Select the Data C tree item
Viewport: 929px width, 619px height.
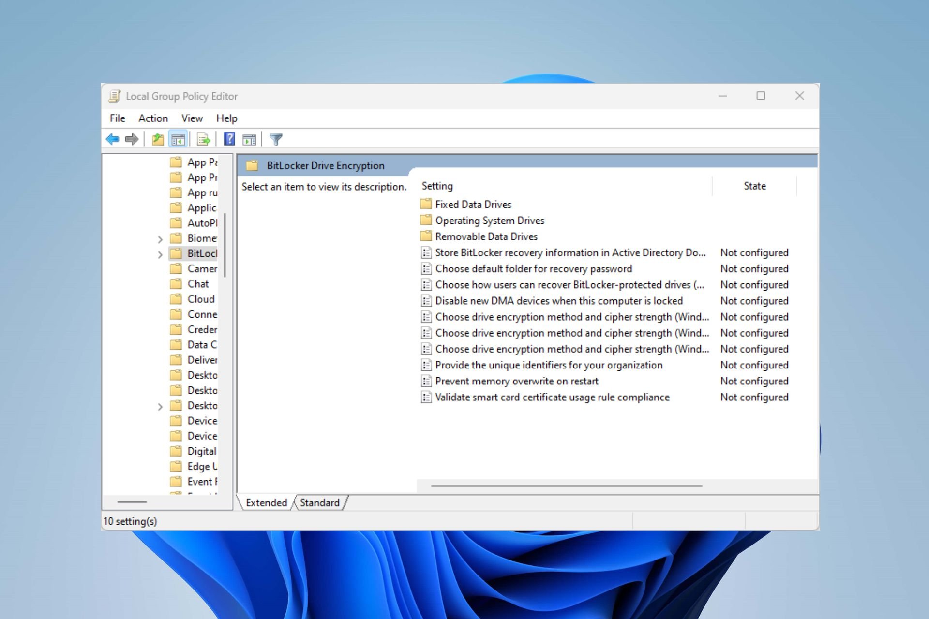click(x=202, y=345)
